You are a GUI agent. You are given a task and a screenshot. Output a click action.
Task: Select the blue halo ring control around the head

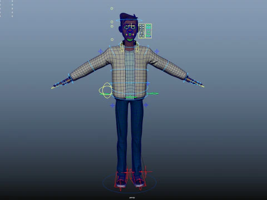(129, 20)
